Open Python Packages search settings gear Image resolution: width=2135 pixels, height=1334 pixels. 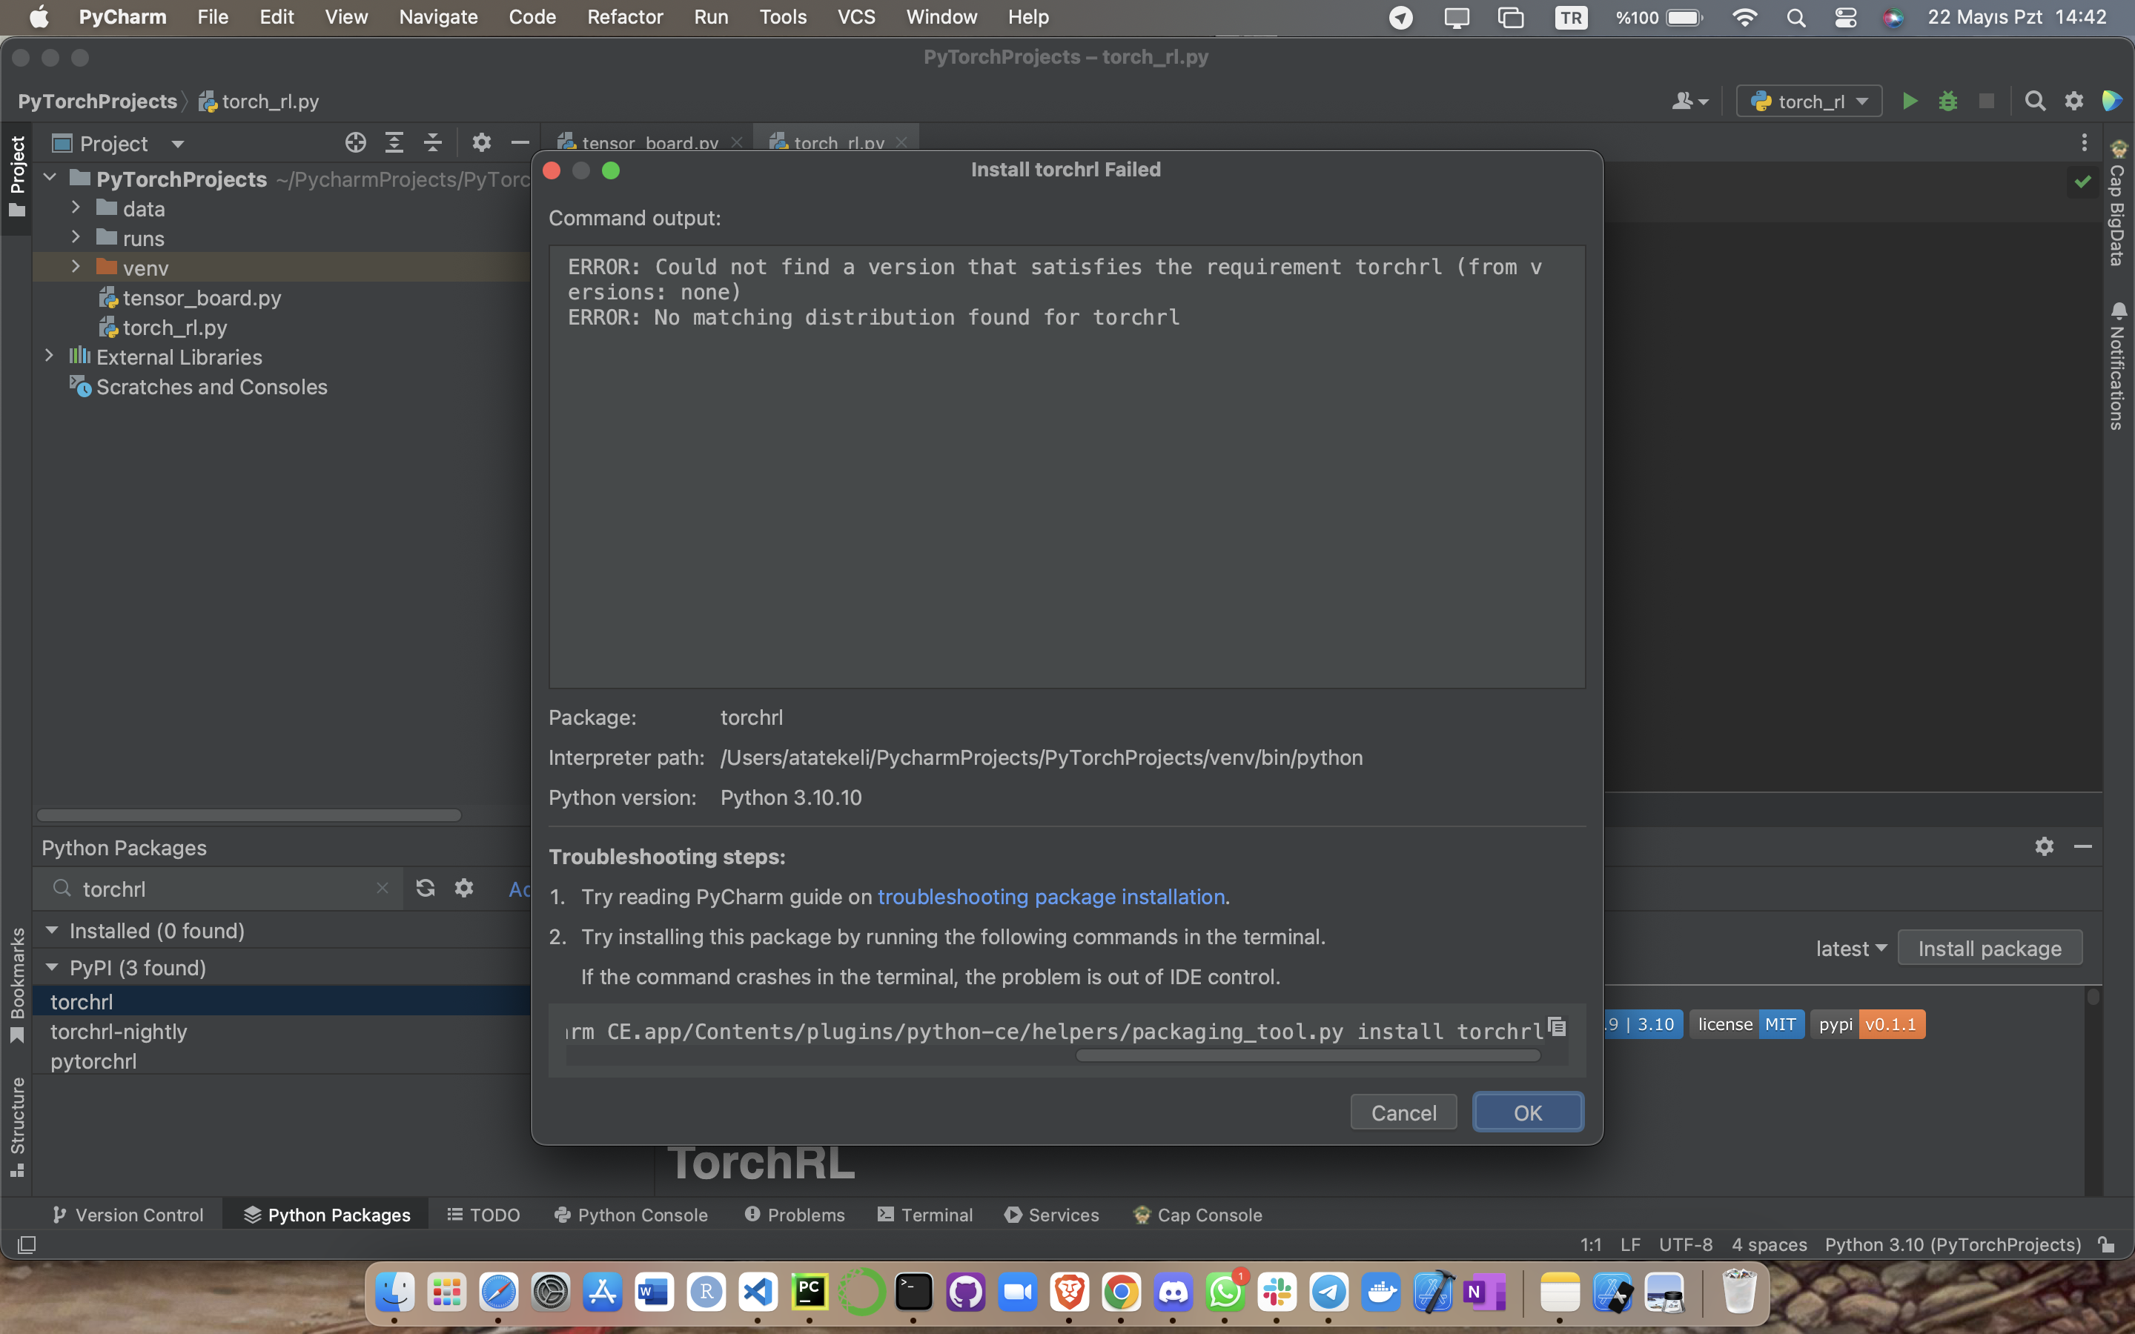tap(463, 889)
